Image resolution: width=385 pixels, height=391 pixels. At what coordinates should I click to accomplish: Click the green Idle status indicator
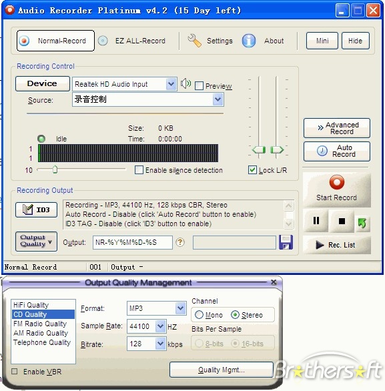(41, 139)
